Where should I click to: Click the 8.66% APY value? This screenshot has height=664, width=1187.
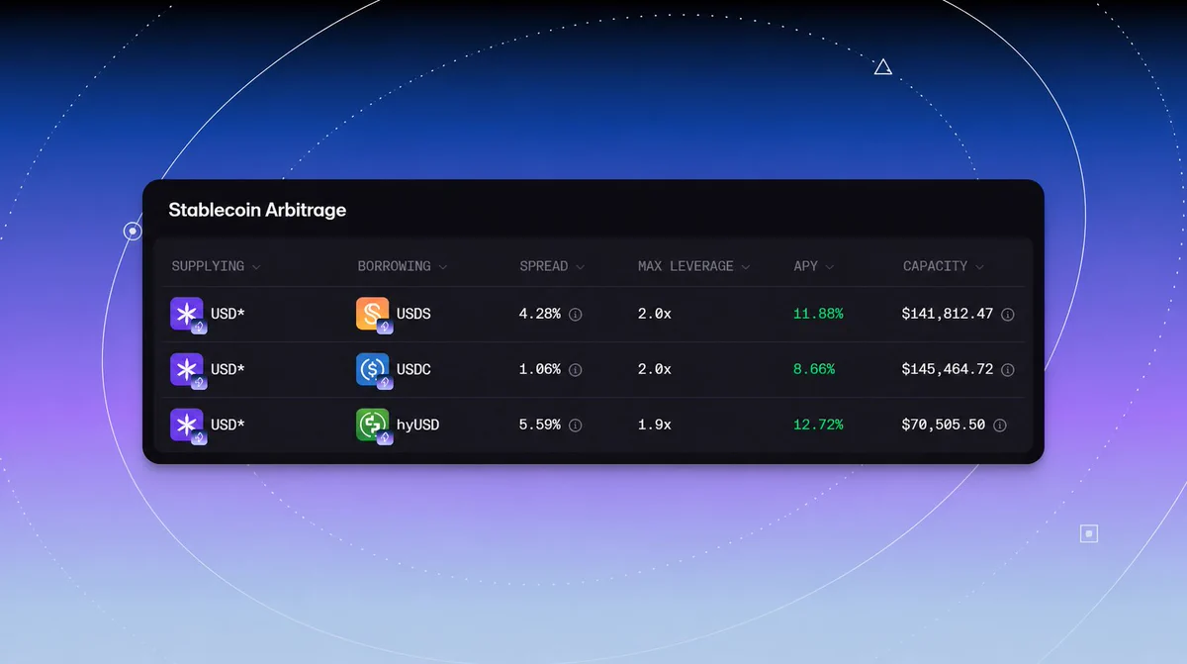click(x=814, y=369)
